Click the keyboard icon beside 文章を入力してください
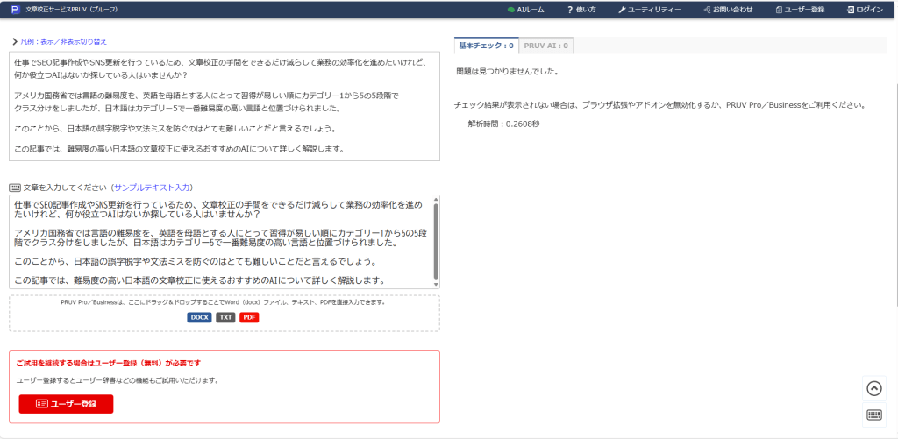Image resolution: width=898 pixels, height=439 pixels. pyautogui.click(x=15, y=188)
